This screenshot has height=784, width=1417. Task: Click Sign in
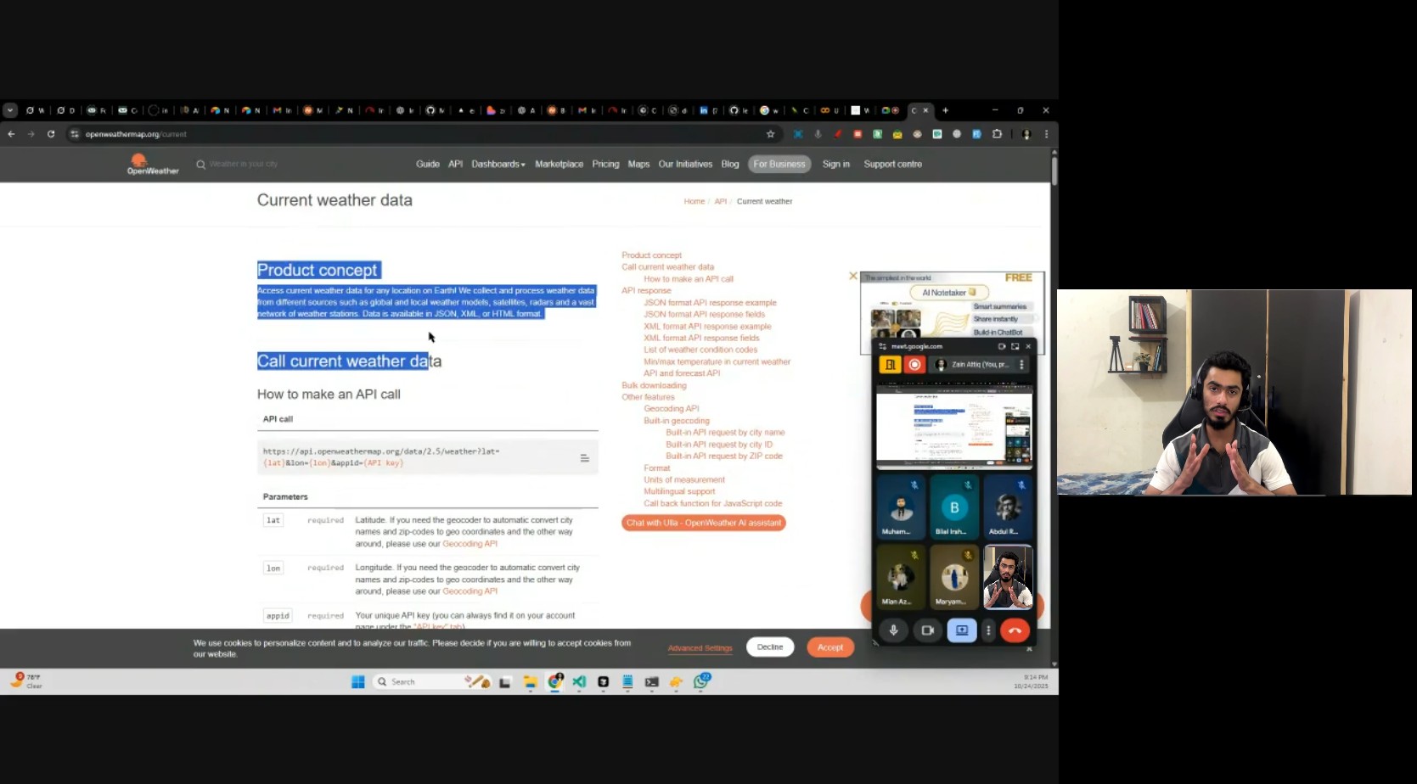[x=836, y=164]
